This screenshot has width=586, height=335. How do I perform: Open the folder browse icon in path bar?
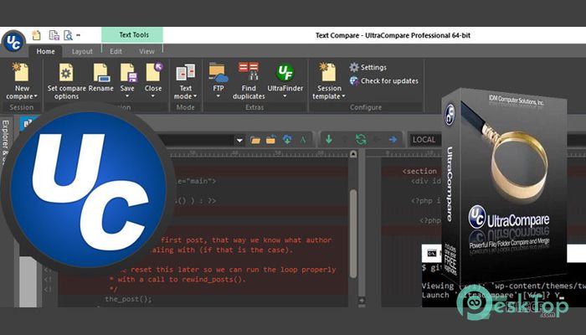click(x=255, y=140)
